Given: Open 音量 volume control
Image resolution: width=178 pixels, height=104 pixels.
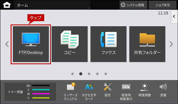Looking at the screenshot, I should click(163, 90).
